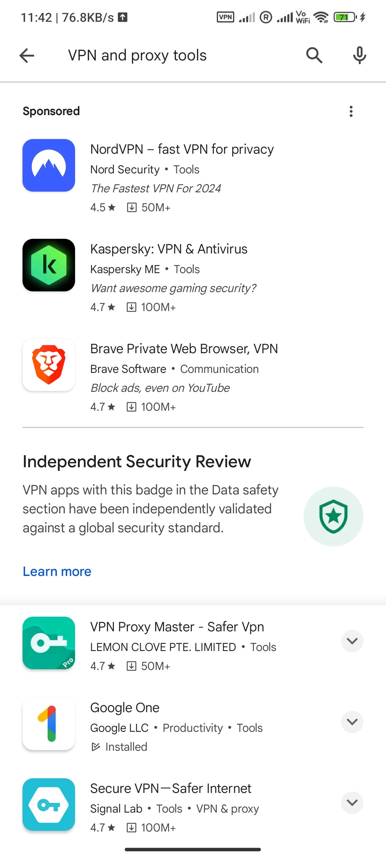Tap the Brave lion app icon
The image size is (386, 858).
pyautogui.click(x=49, y=365)
